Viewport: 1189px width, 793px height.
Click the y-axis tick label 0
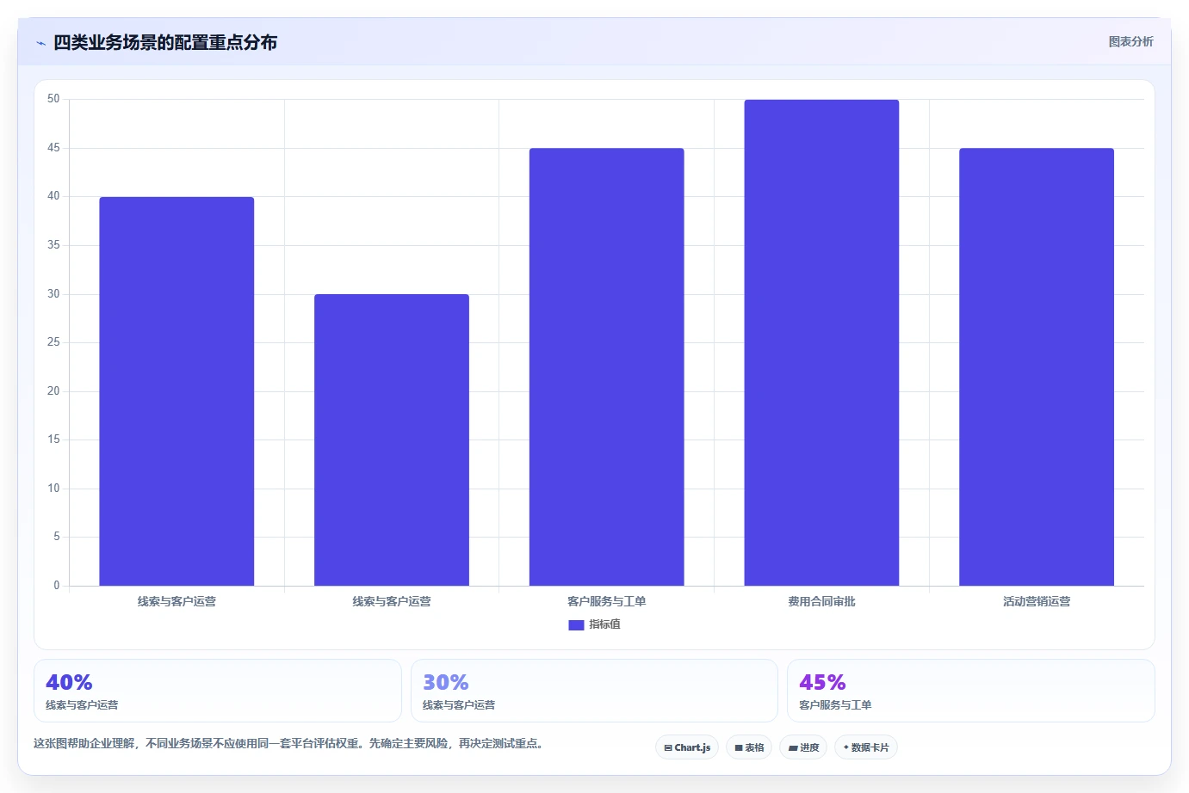pyautogui.click(x=57, y=586)
